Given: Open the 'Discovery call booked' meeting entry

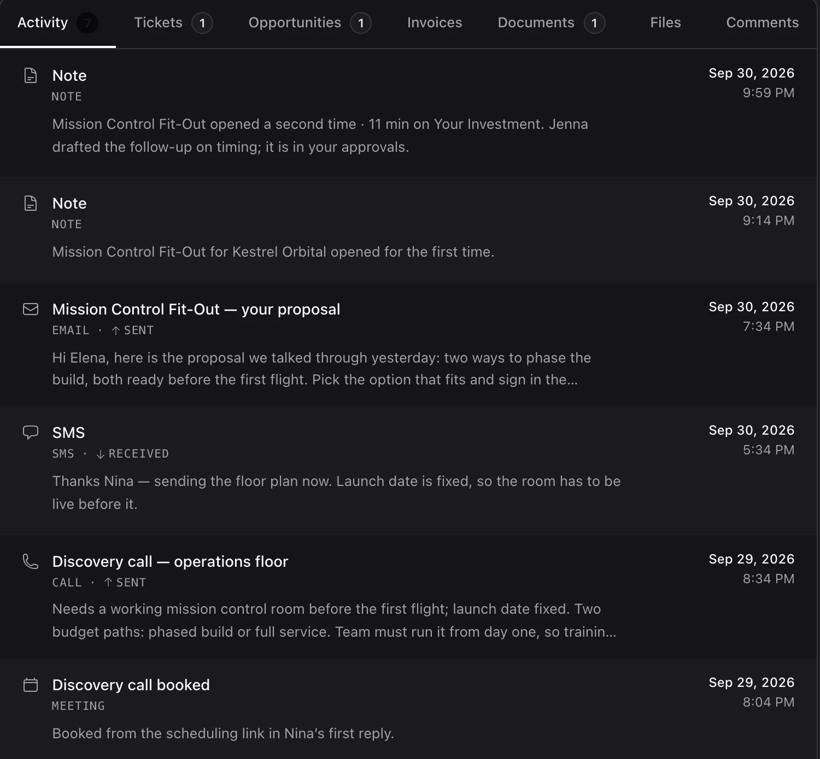Looking at the screenshot, I should pyautogui.click(x=131, y=685).
